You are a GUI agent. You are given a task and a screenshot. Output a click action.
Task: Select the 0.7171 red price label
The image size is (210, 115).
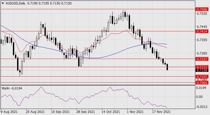point(202,67)
